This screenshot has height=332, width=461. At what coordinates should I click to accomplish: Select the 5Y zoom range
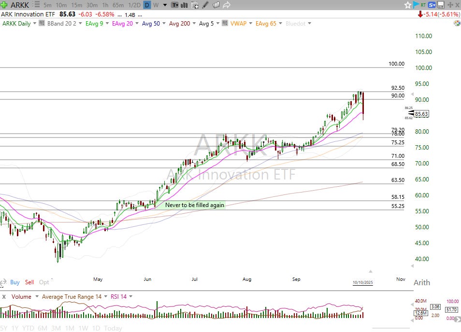(4, 328)
